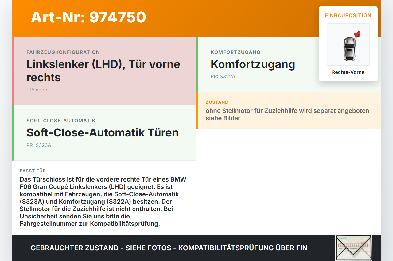Expand the PASST FÜR description section

[104, 198]
